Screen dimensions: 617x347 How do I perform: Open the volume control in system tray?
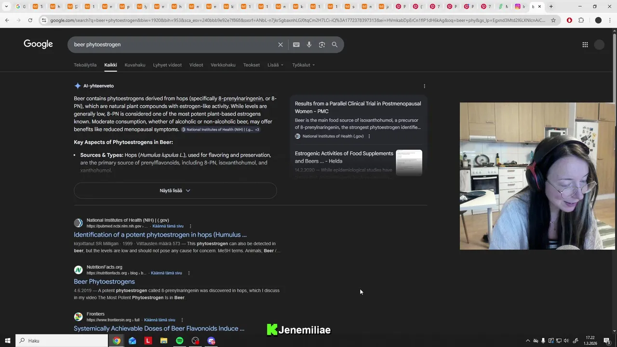[566, 341]
